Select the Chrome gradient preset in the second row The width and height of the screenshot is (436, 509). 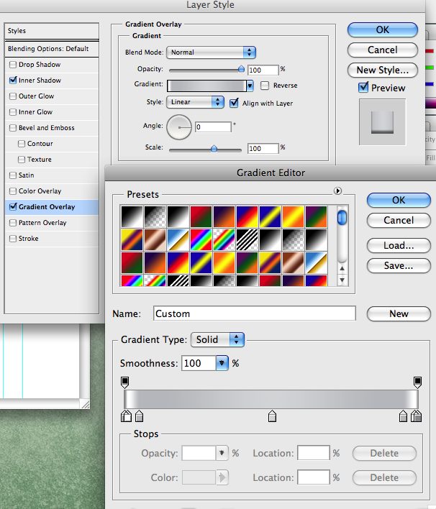click(x=178, y=239)
